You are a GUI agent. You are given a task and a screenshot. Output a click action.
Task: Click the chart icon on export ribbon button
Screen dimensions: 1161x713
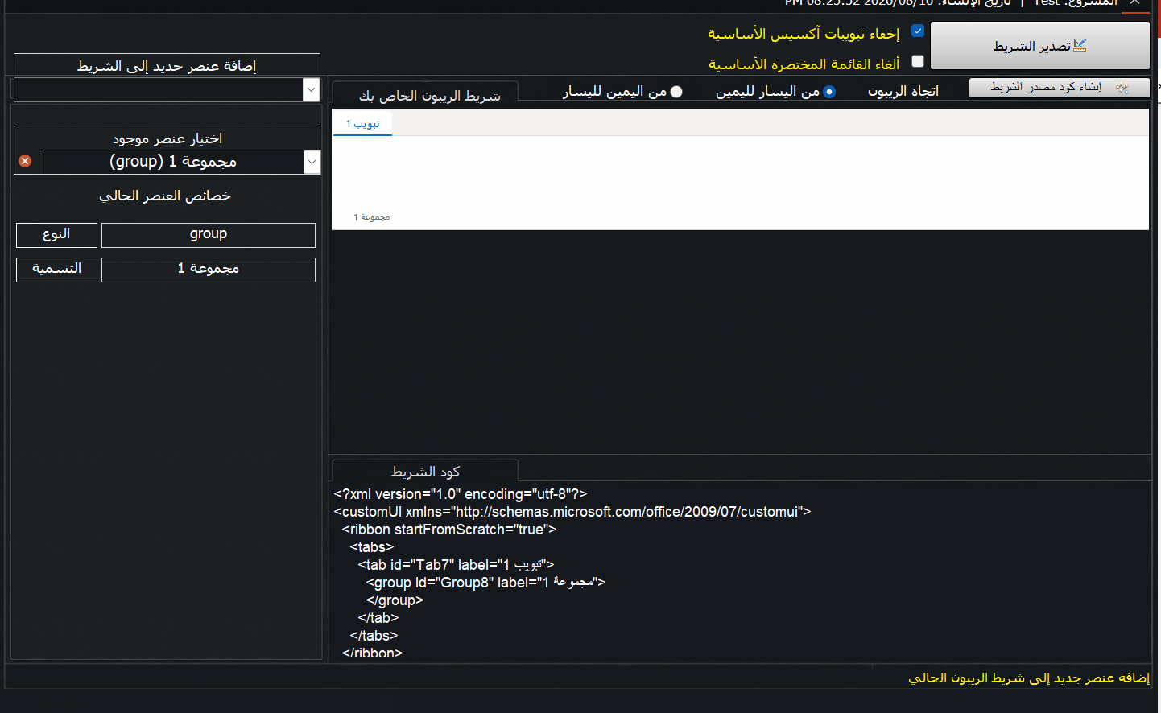[x=1080, y=46]
